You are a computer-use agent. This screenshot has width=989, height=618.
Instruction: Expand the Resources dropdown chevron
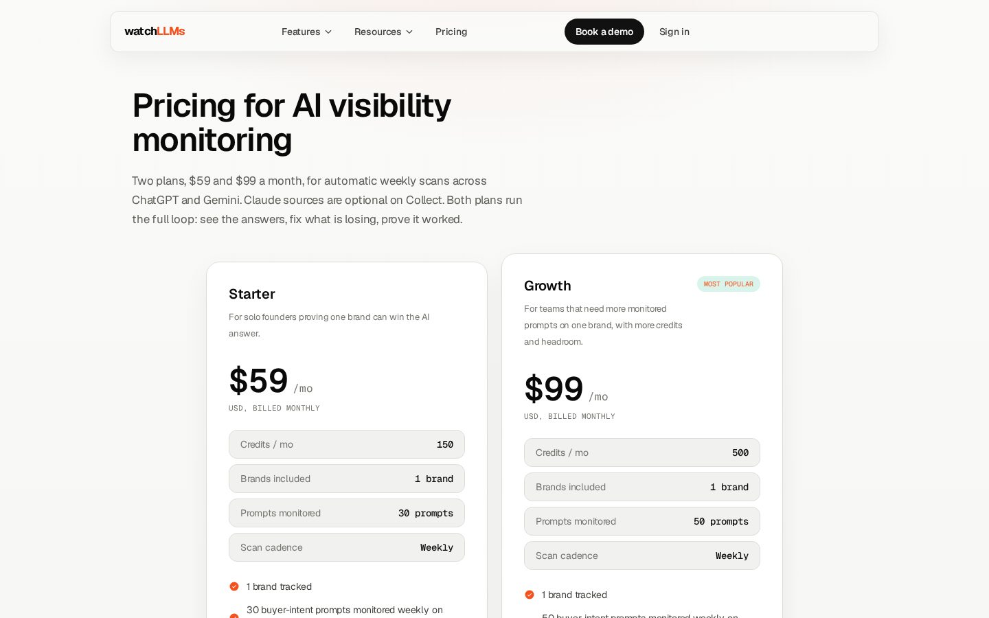coord(409,32)
